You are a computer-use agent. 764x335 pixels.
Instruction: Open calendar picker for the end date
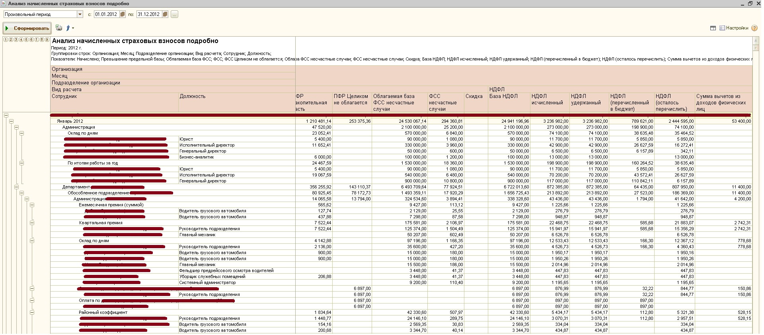pyautogui.click(x=165, y=14)
